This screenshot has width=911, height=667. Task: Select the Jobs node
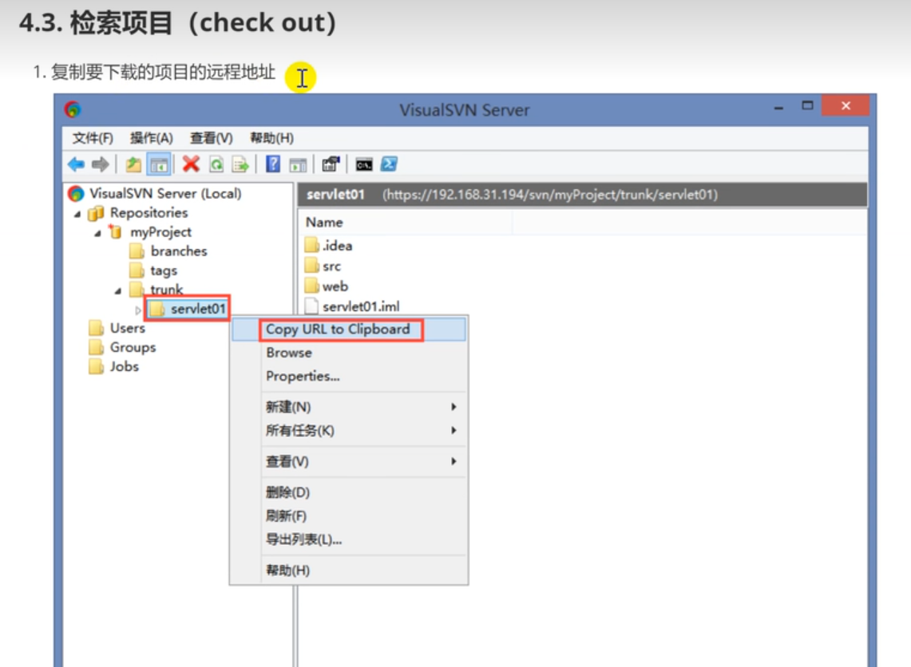click(x=125, y=366)
